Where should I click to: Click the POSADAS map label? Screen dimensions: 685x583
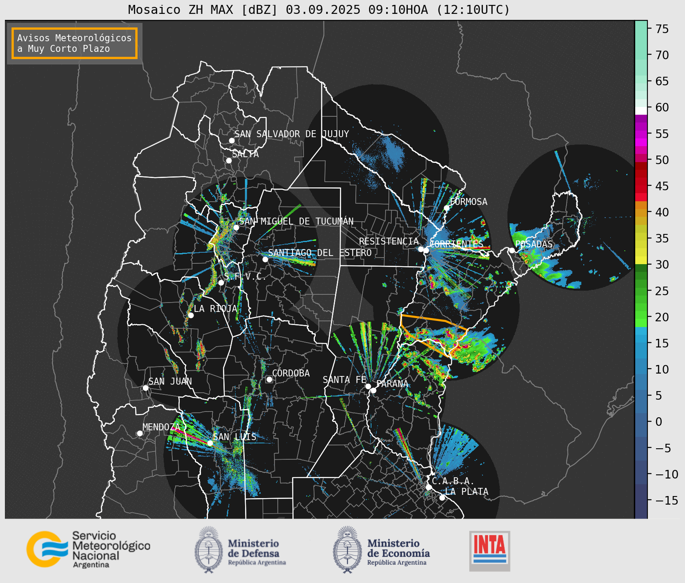[534, 244]
